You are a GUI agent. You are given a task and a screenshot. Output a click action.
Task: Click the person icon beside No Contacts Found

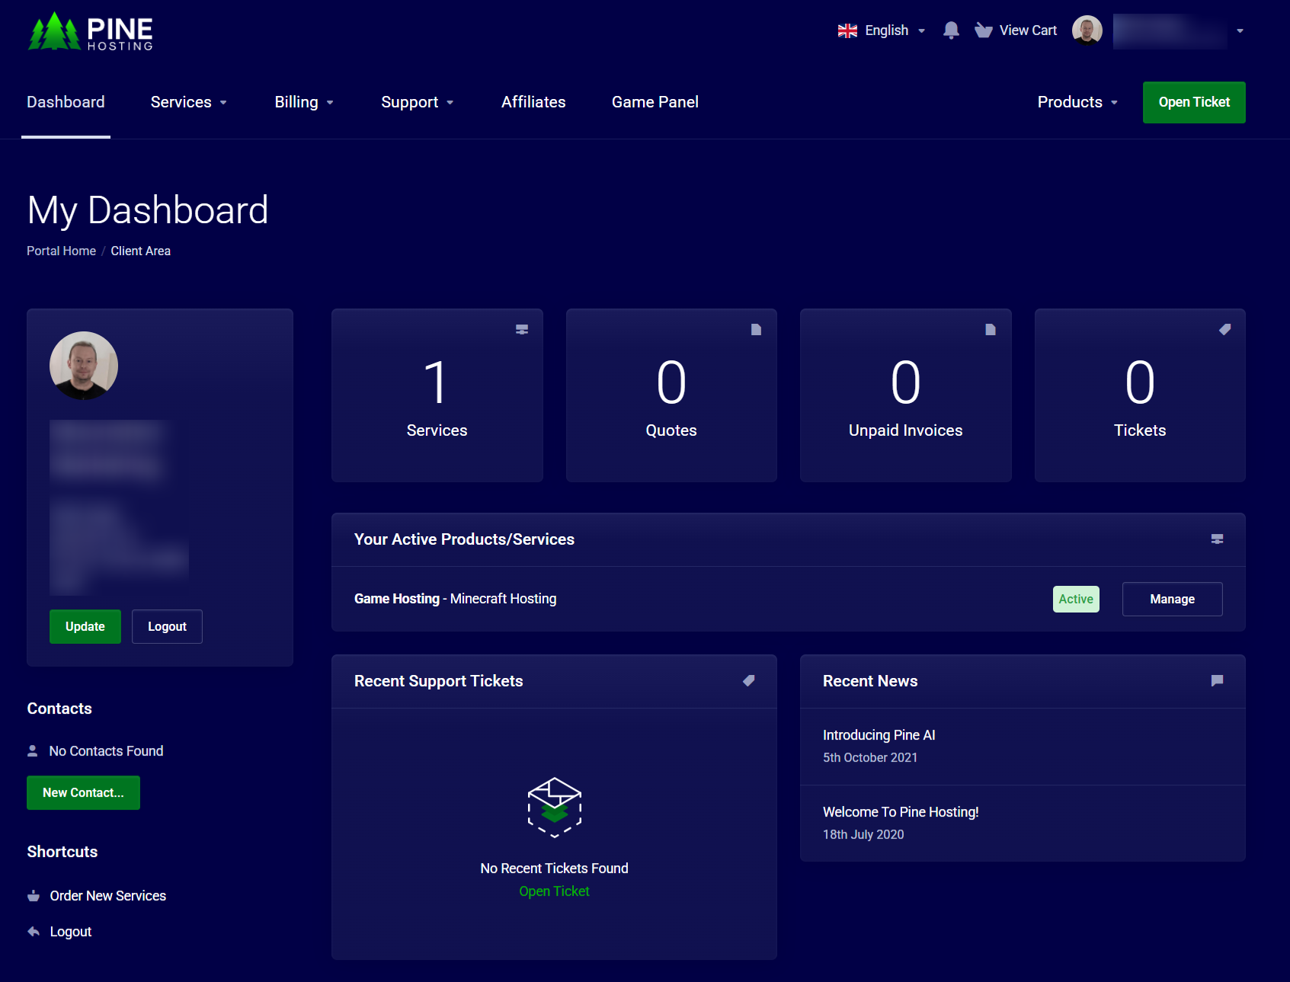click(x=33, y=751)
